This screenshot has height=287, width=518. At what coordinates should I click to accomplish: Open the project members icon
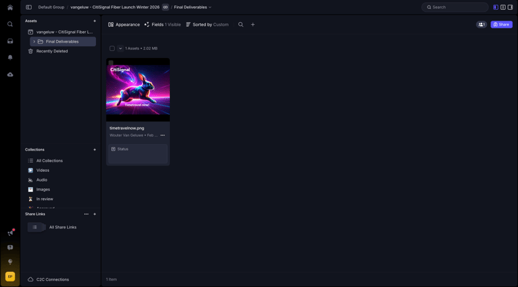pyautogui.click(x=481, y=24)
